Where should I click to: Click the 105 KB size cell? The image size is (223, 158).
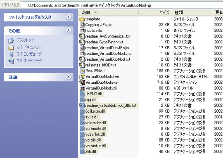(163, 140)
